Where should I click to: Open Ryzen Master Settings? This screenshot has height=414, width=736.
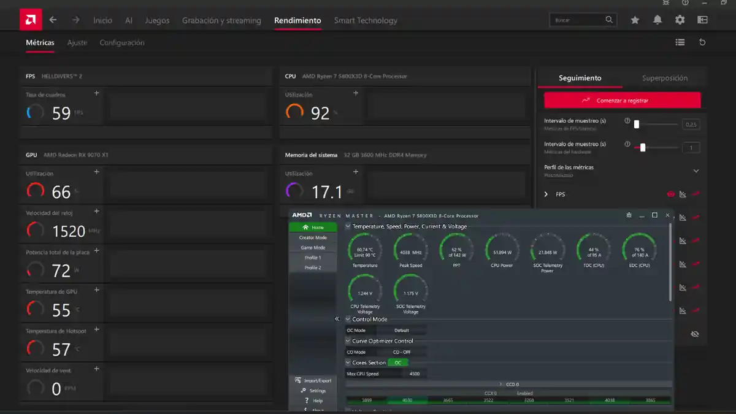tap(315, 390)
